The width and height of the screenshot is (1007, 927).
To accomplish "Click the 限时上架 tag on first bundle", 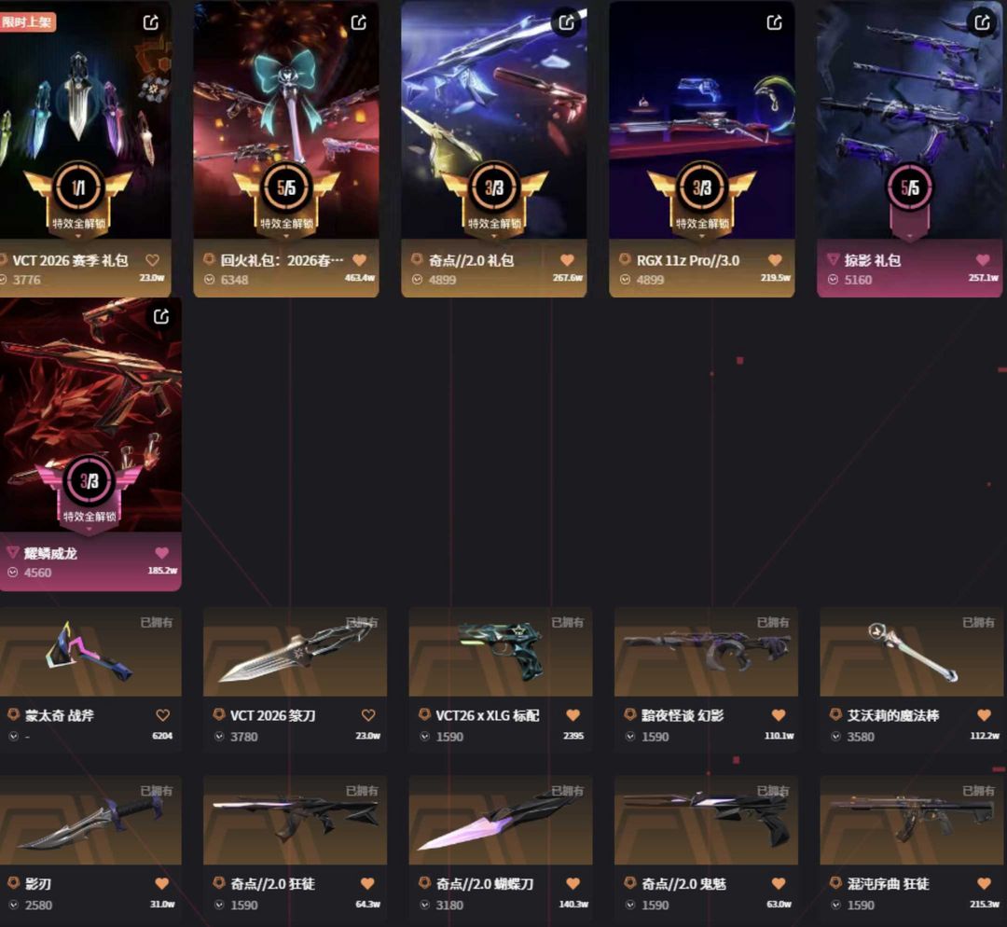I will [27, 21].
